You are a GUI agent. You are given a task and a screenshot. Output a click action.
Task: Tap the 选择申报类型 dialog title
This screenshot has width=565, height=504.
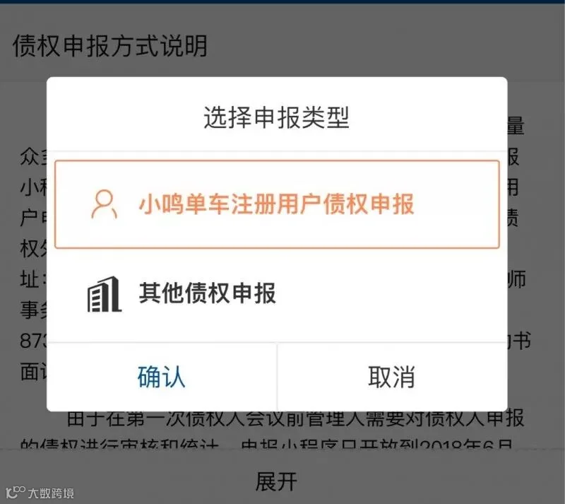pyautogui.click(x=277, y=117)
